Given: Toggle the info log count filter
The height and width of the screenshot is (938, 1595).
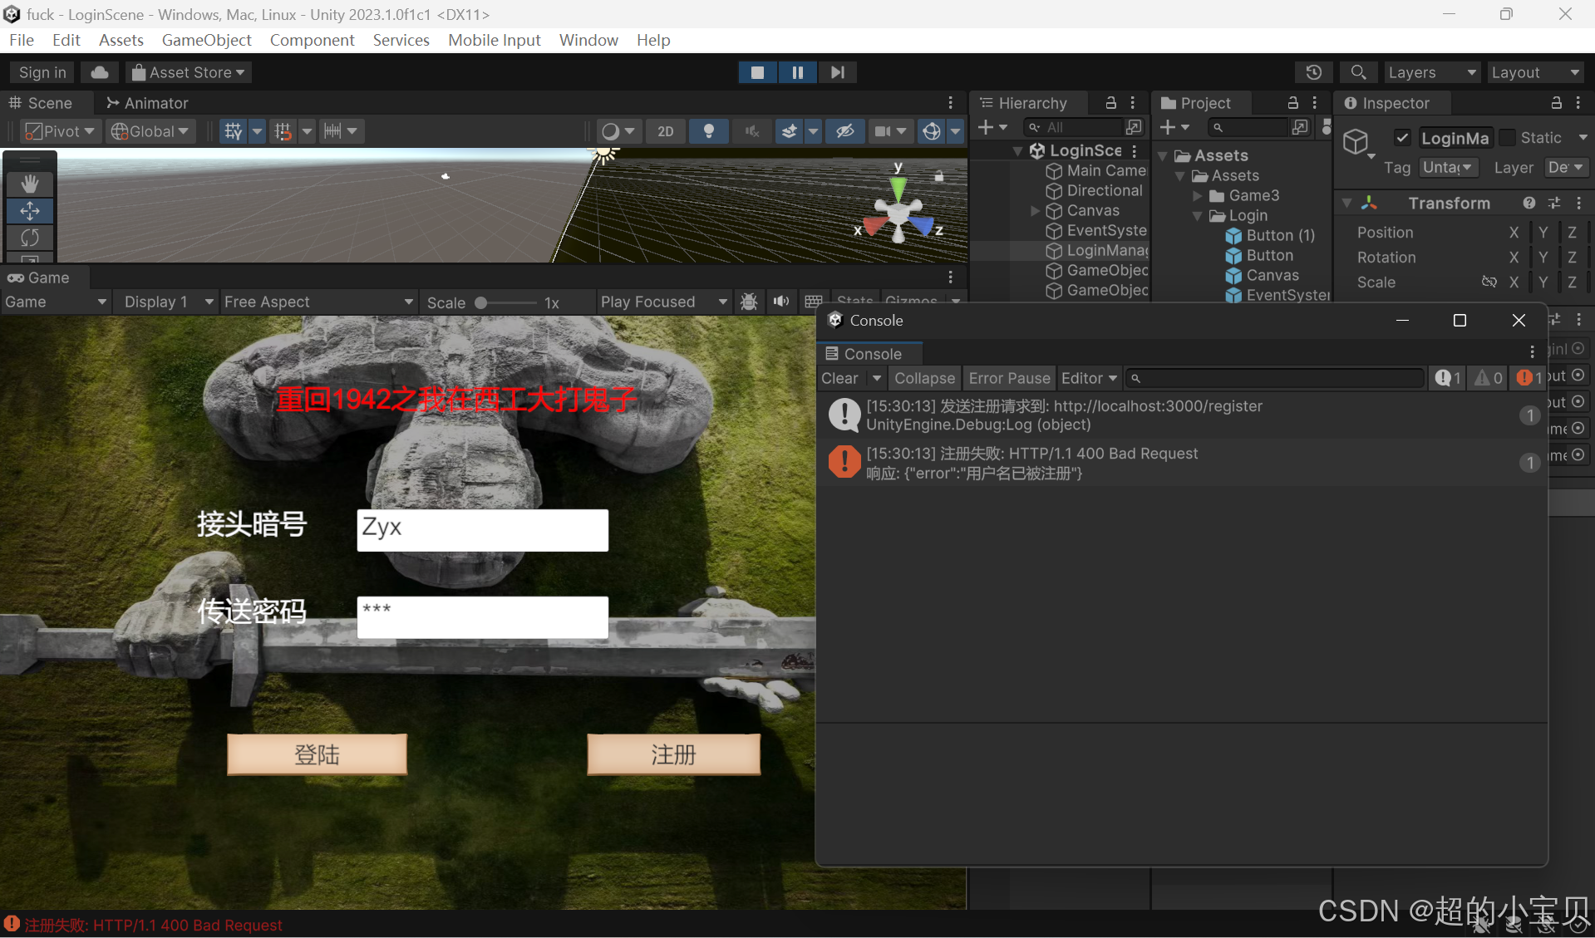Looking at the screenshot, I should [x=1448, y=378].
